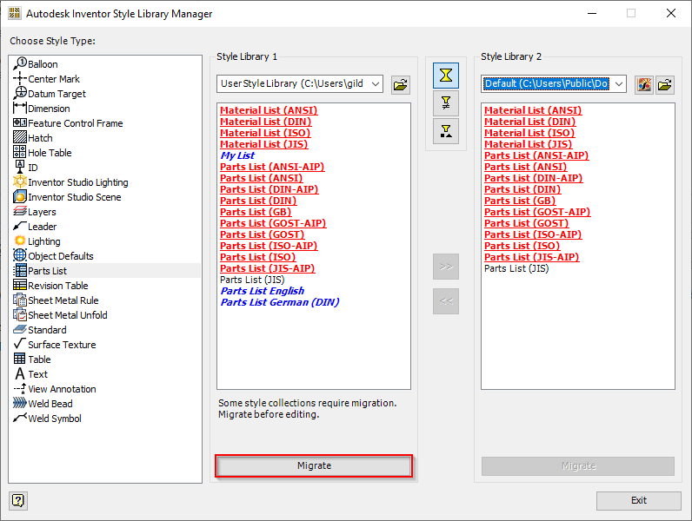Select 'Parts List (ISO)' in Library 1

pos(257,257)
